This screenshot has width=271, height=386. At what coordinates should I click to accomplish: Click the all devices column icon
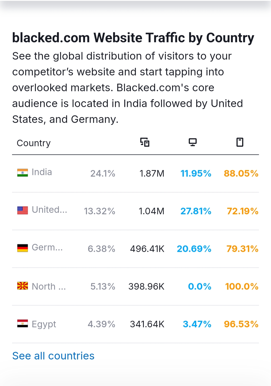(145, 142)
